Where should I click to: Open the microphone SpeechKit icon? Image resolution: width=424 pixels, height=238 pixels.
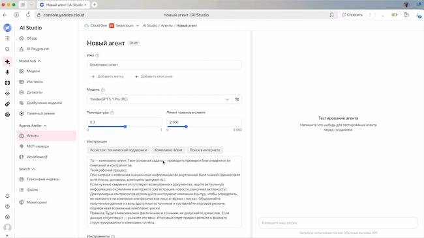pyautogui.click(x=7, y=72)
